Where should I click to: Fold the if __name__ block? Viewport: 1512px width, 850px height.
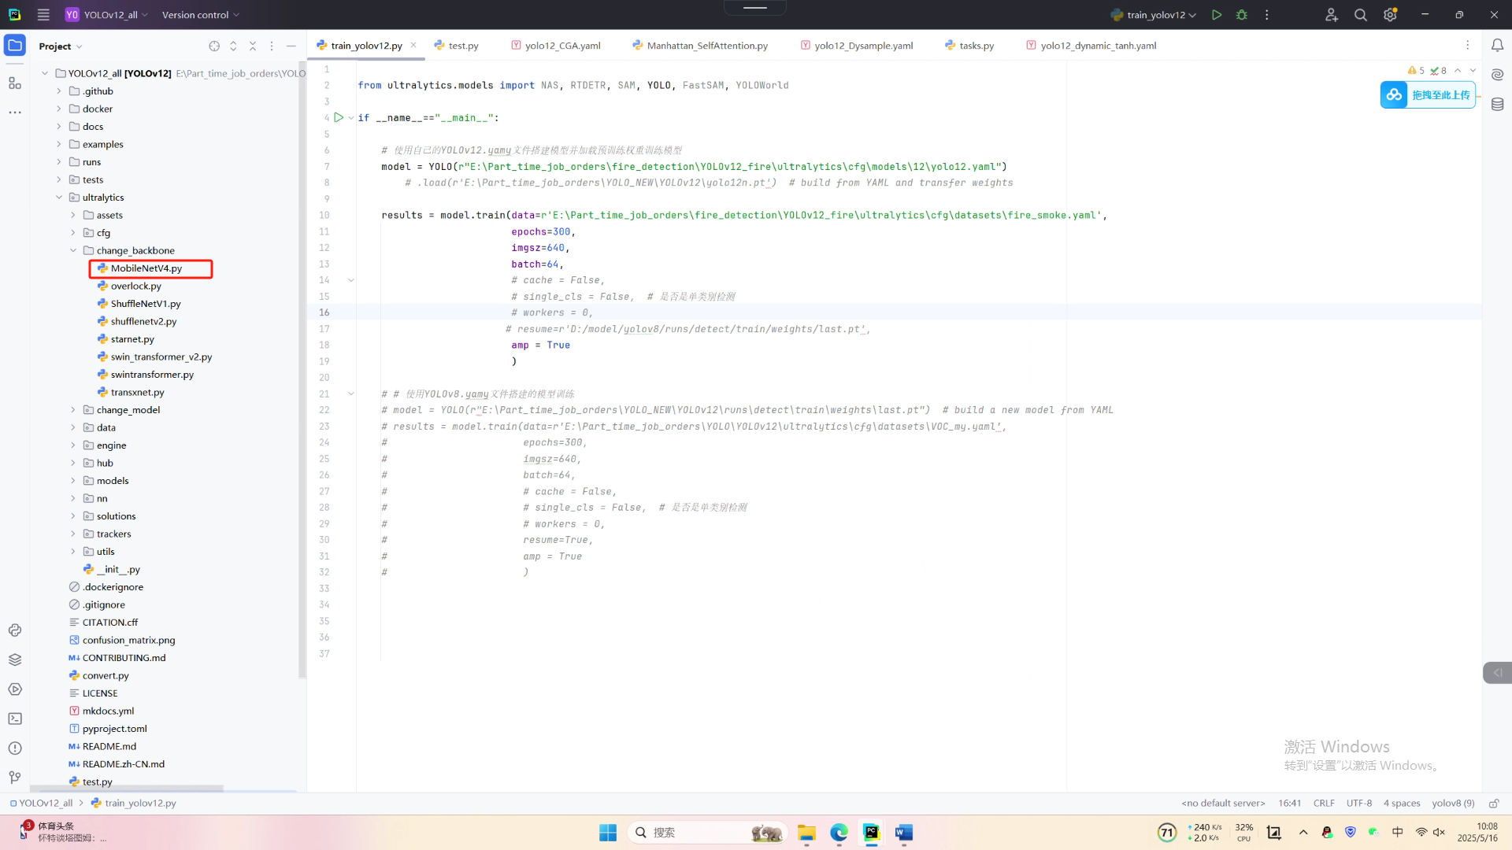pos(351,118)
